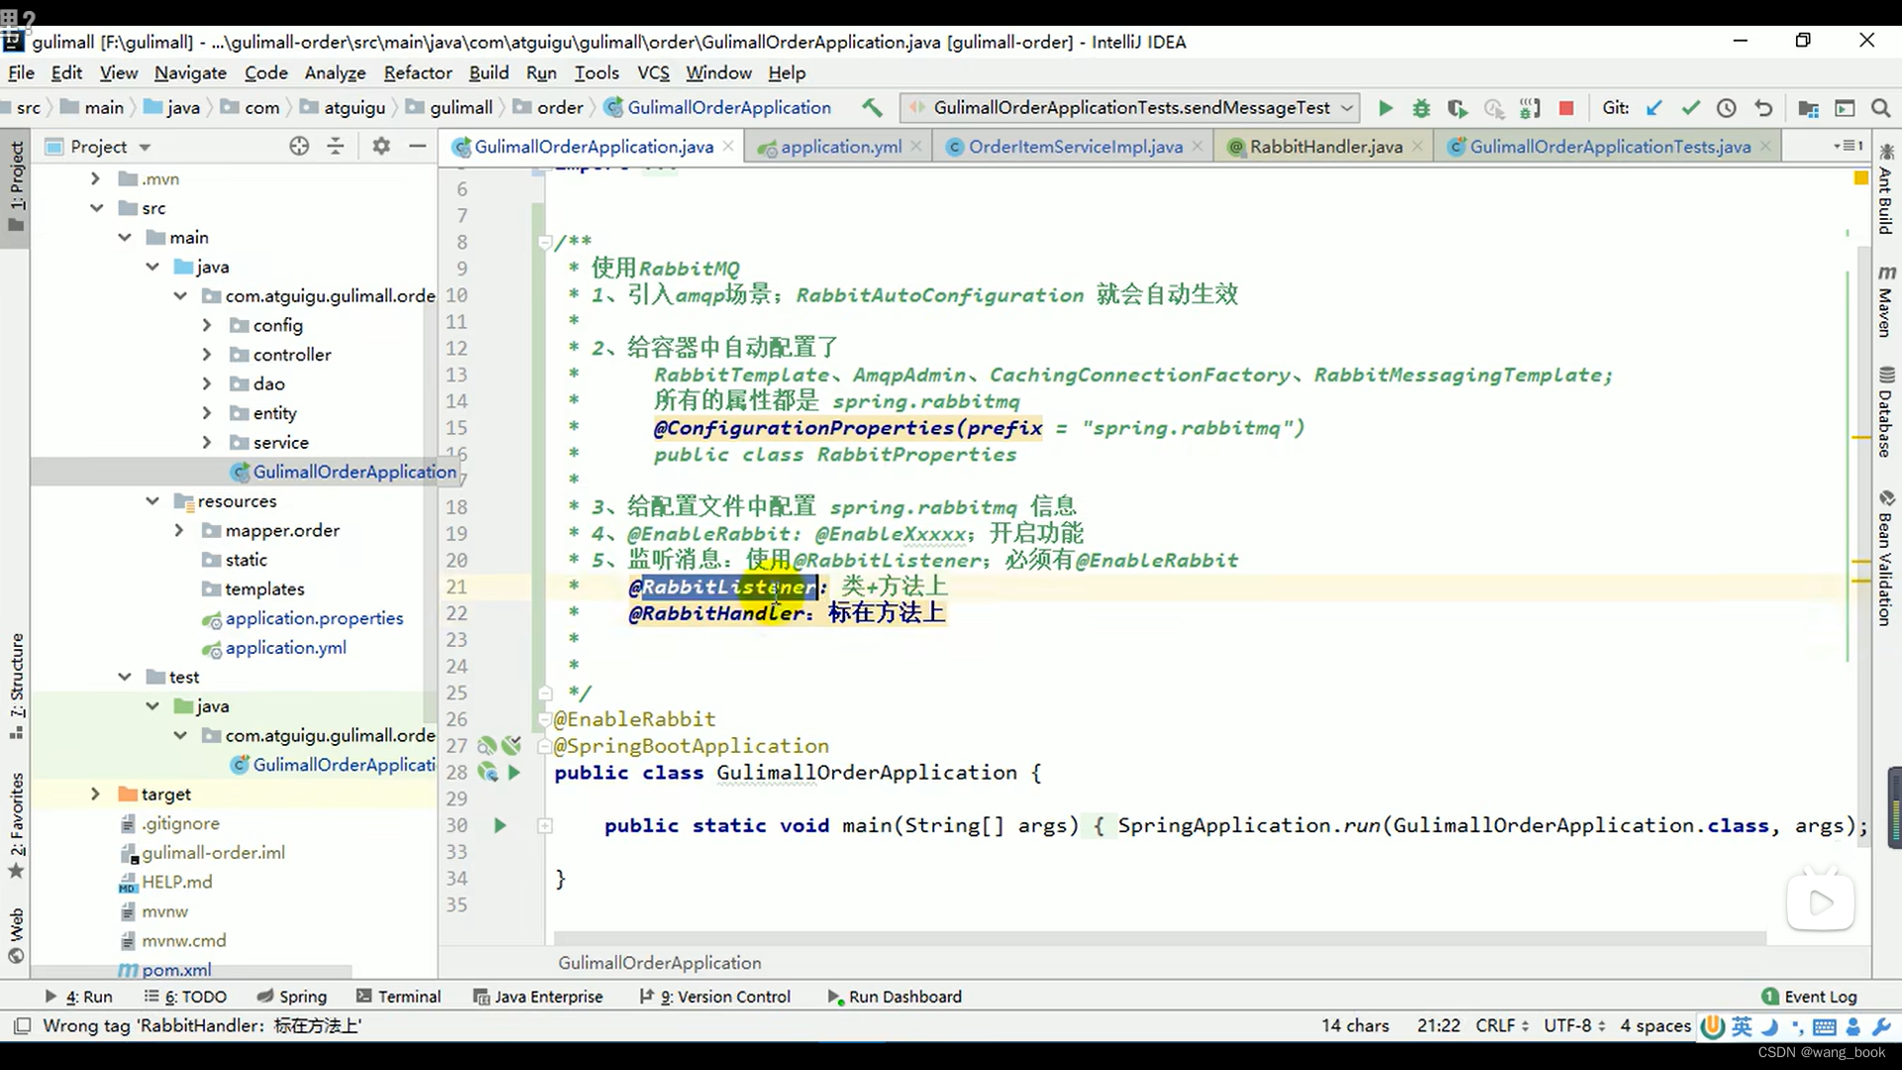The height and width of the screenshot is (1070, 1902).
Task: Open Project panel settings gear
Action: 381,146
